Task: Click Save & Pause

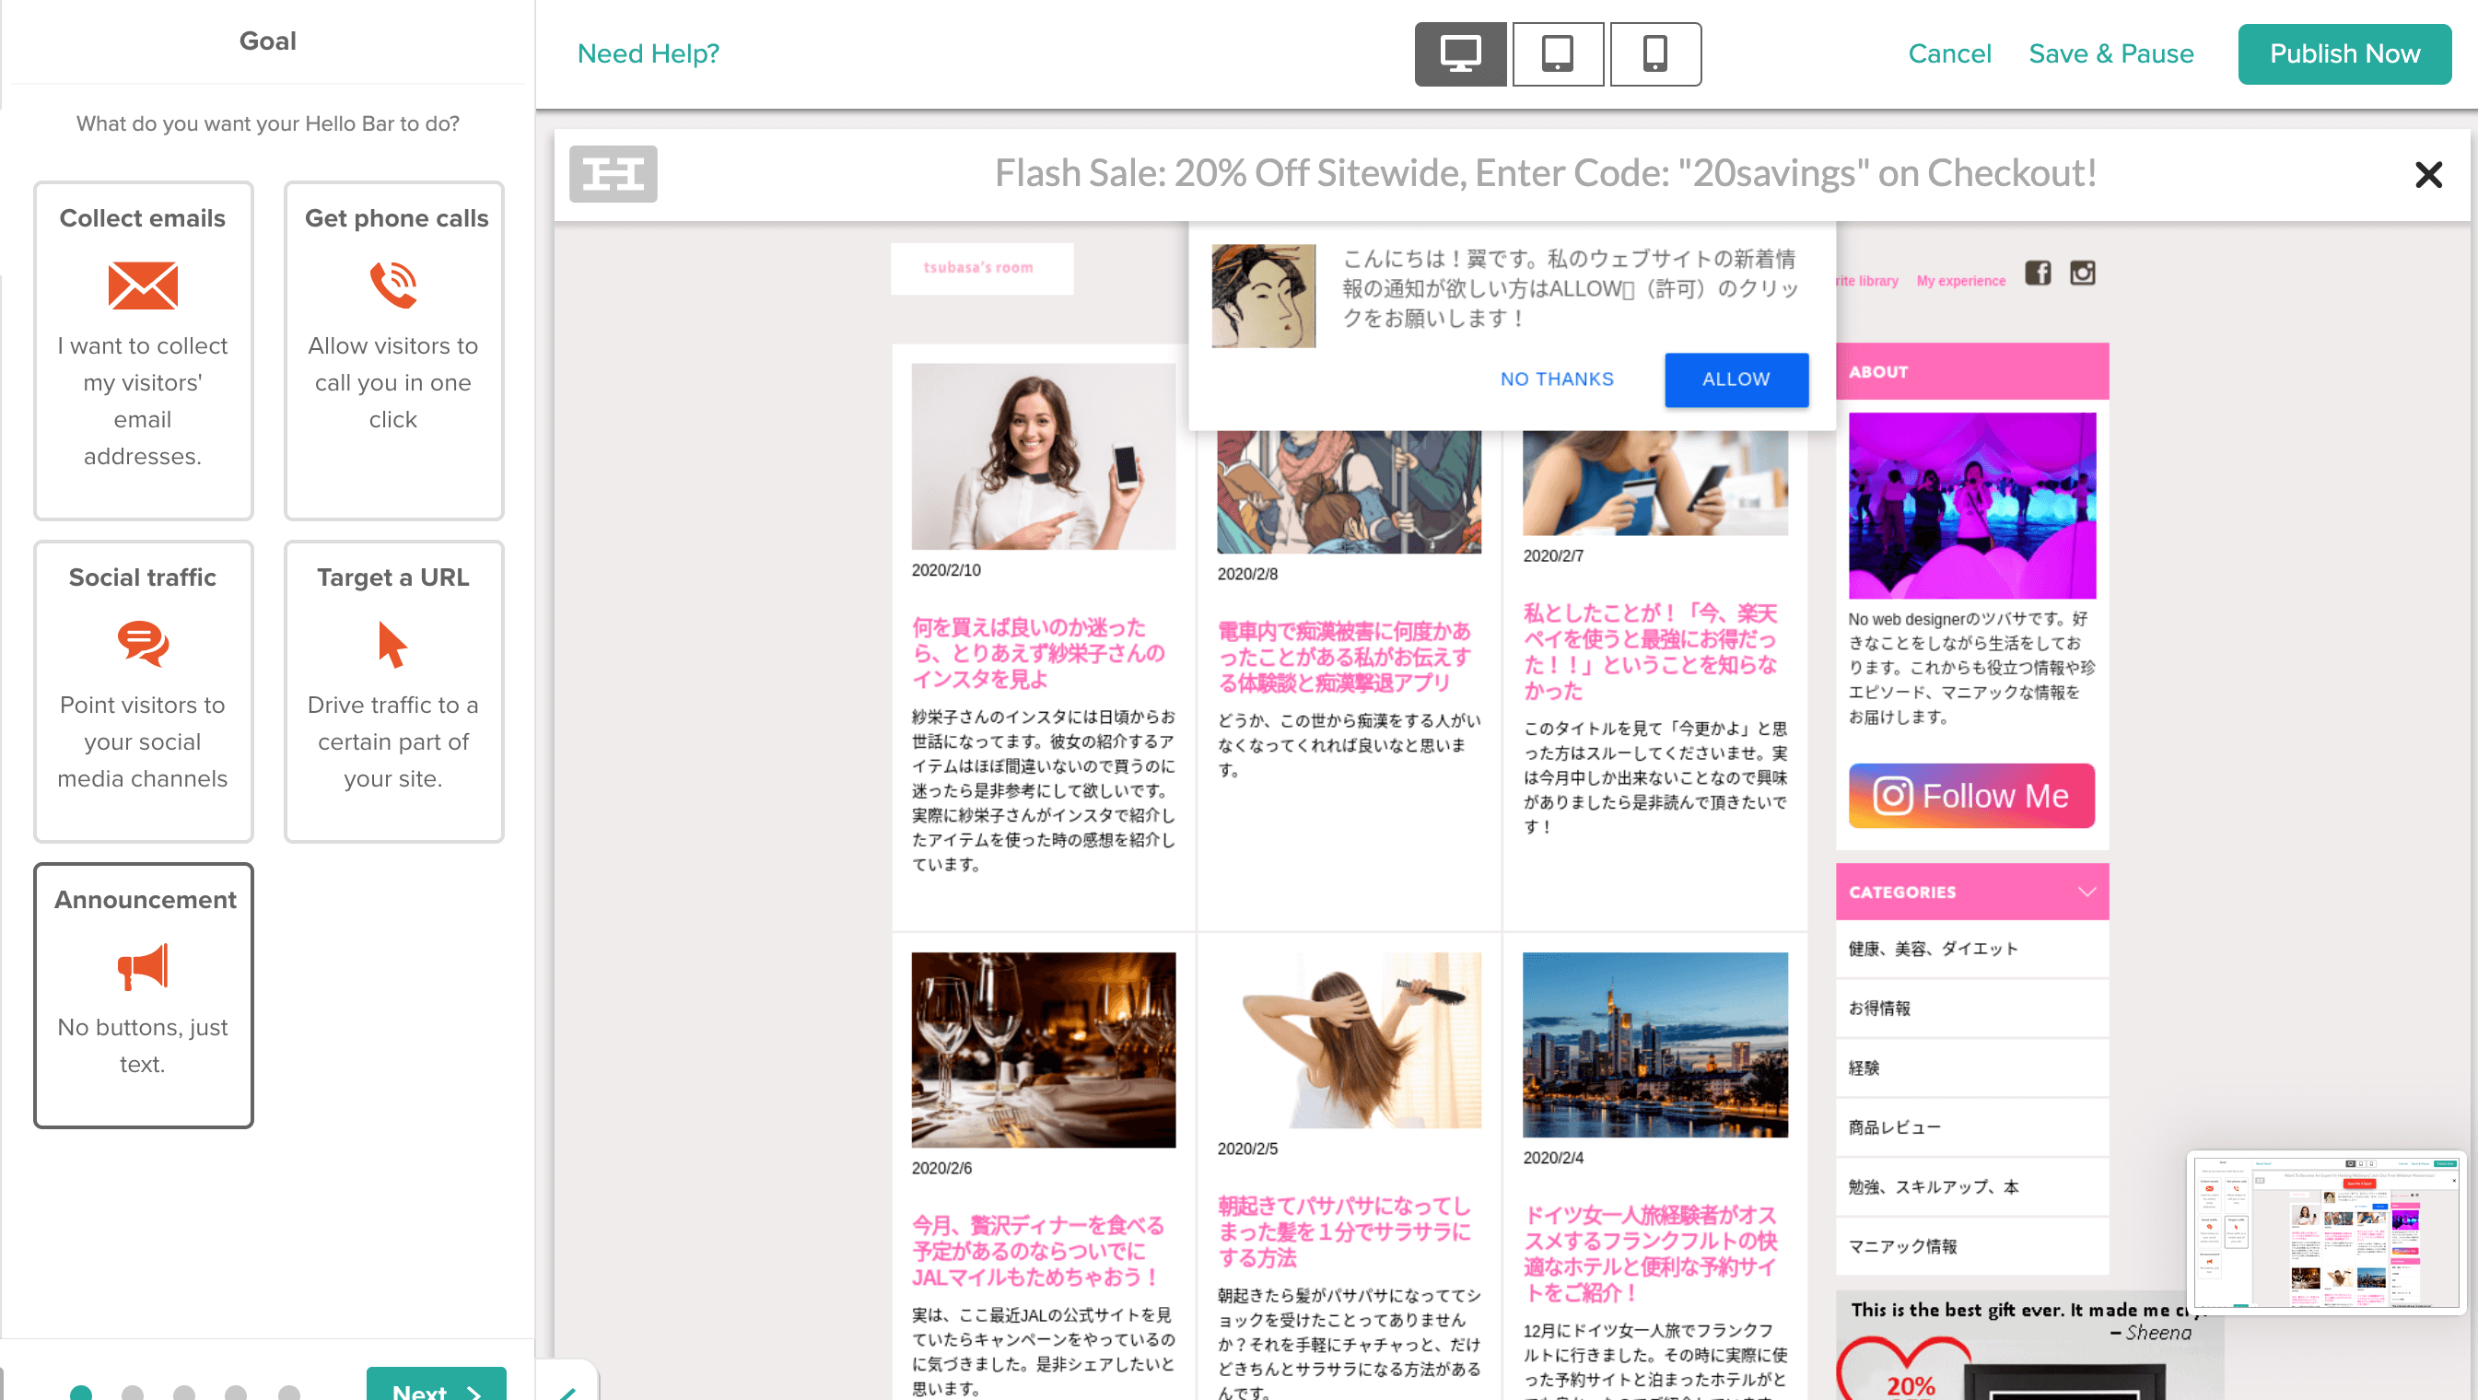Action: click(x=2110, y=53)
